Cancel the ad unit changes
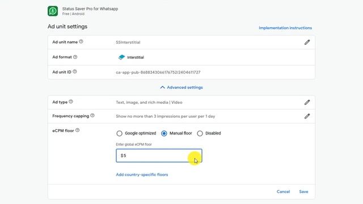The height and width of the screenshot is (204, 363). (x=283, y=192)
